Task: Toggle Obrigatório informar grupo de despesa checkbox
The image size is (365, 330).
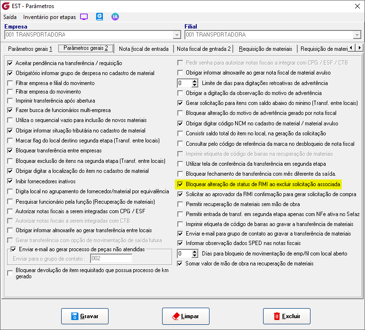Action: 10,73
